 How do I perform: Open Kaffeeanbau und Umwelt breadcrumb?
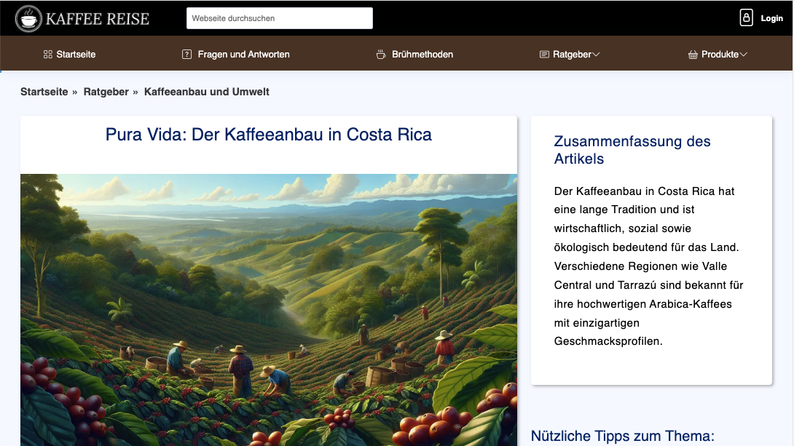pos(207,92)
